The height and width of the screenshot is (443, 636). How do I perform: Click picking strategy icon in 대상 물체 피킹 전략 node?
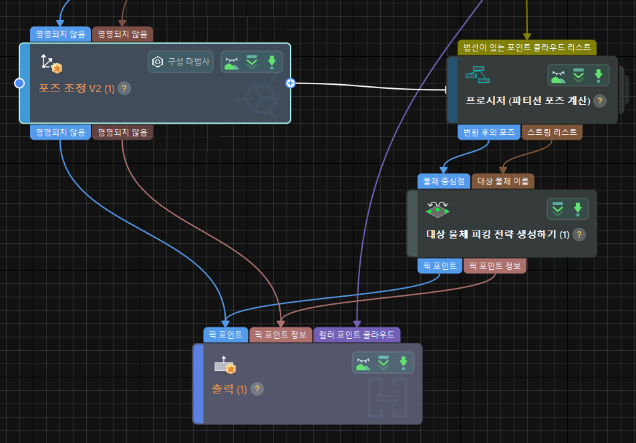coord(437,209)
